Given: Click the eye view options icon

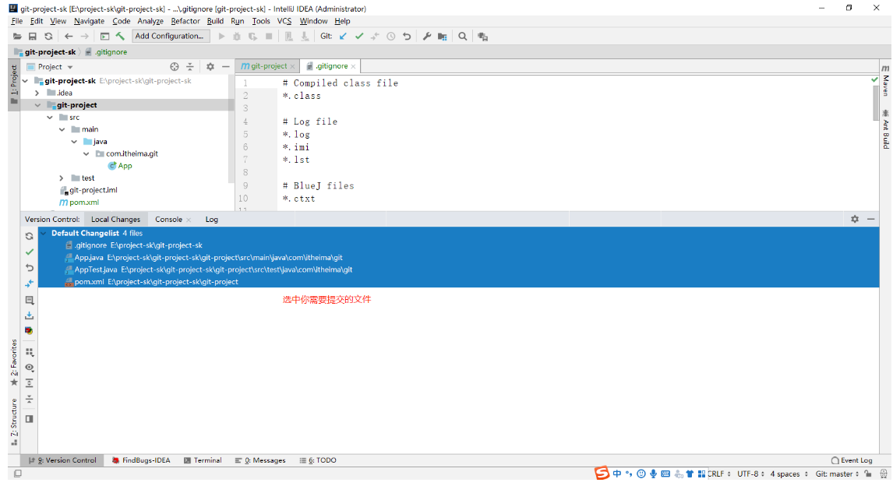Looking at the screenshot, I should [29, 368].
